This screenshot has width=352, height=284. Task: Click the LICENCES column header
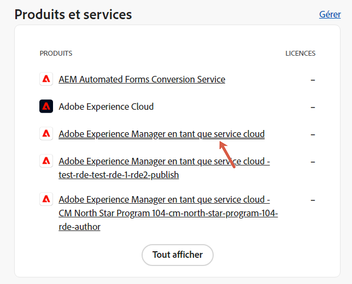[300, 54]
